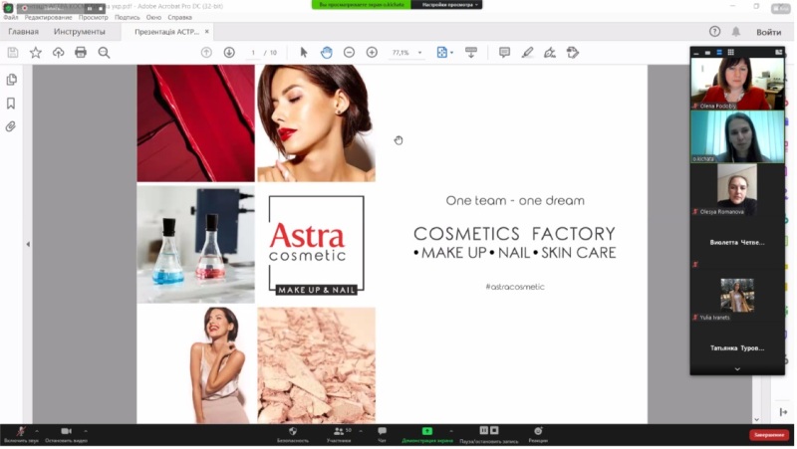Open Zoom chat bubble

point(382,435)
